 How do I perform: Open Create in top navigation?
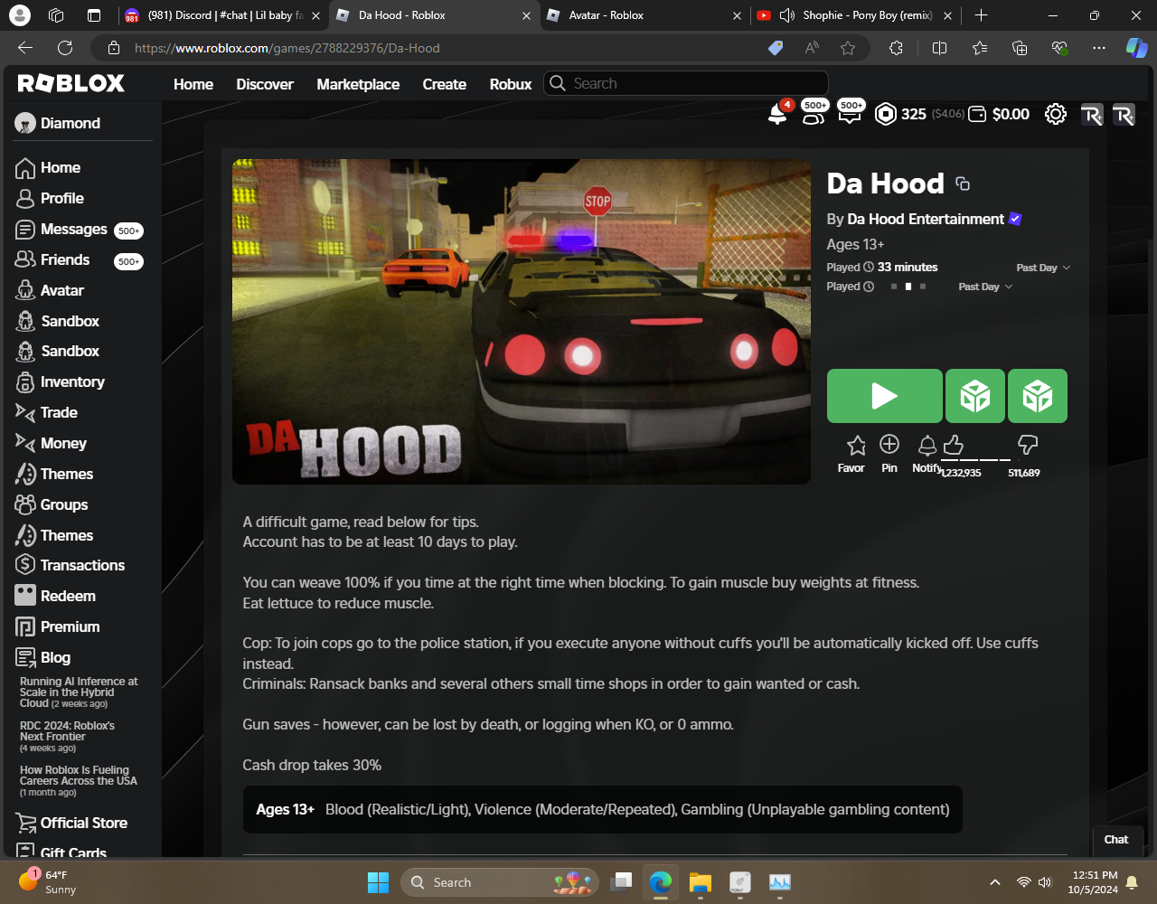click(445, 84)
